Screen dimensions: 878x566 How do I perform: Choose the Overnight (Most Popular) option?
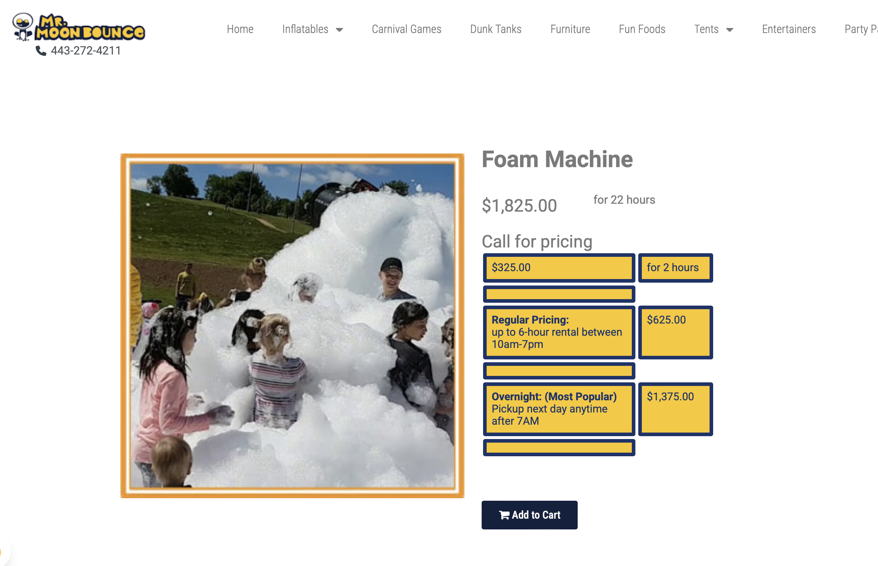coord(559,409)
